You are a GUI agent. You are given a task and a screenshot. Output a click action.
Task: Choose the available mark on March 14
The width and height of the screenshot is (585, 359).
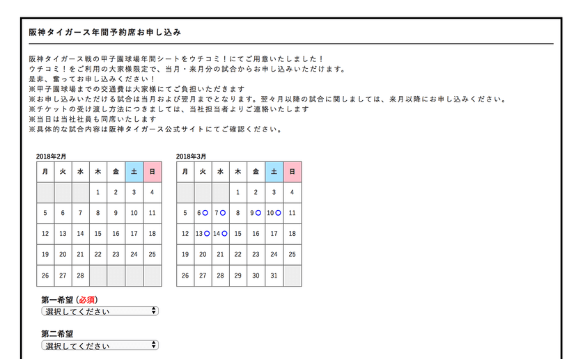click(x=224, y=234)
